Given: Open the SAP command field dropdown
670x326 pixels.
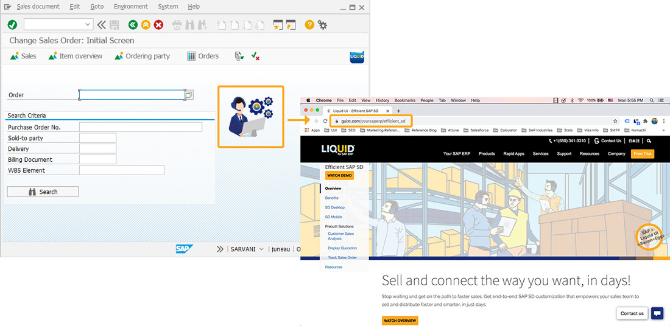Looking at the screenshot, I should pyautogui.click(x=88, y=25).
